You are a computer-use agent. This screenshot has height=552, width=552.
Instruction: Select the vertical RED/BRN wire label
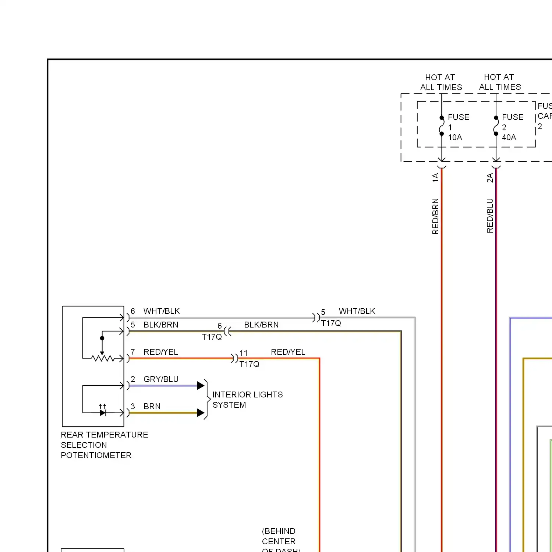(x=435, y=216)
